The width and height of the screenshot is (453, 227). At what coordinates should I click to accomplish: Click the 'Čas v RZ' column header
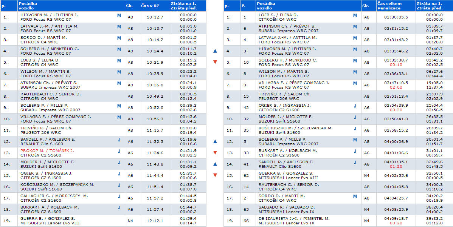150,6
